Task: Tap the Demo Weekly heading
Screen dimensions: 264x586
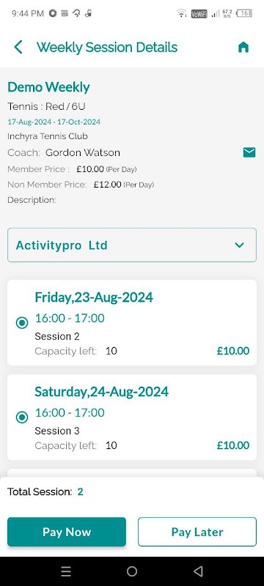Action: point(48,87)
